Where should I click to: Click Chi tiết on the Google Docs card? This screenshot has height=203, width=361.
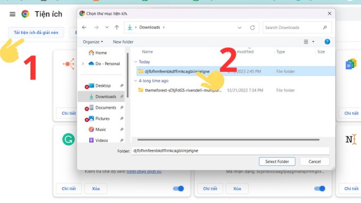[351, 113]
